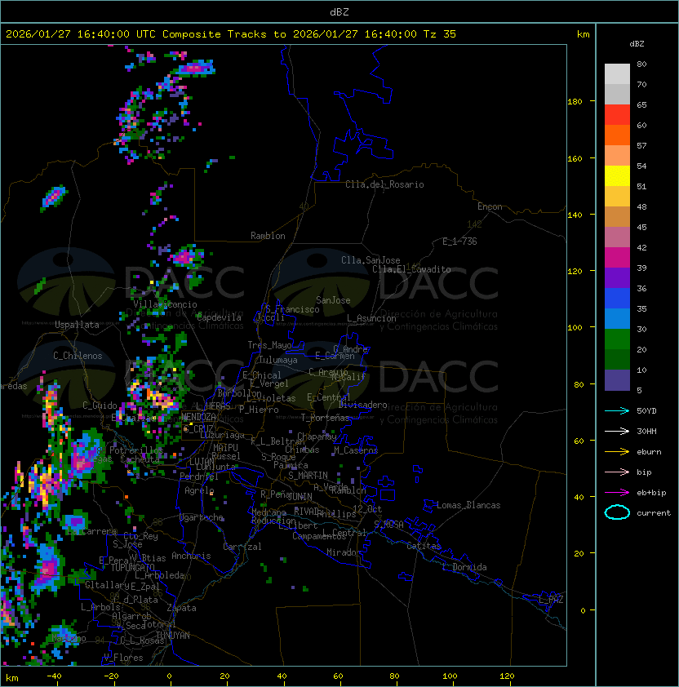This screenshot has width=679, height=687.
Task: Click the 'Villavicencio' map label
Action: tap(165, 304)
